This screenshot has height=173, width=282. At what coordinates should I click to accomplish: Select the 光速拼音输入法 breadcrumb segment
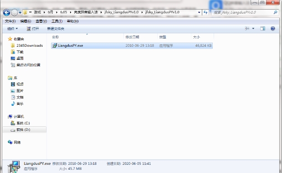pos(86,12)
